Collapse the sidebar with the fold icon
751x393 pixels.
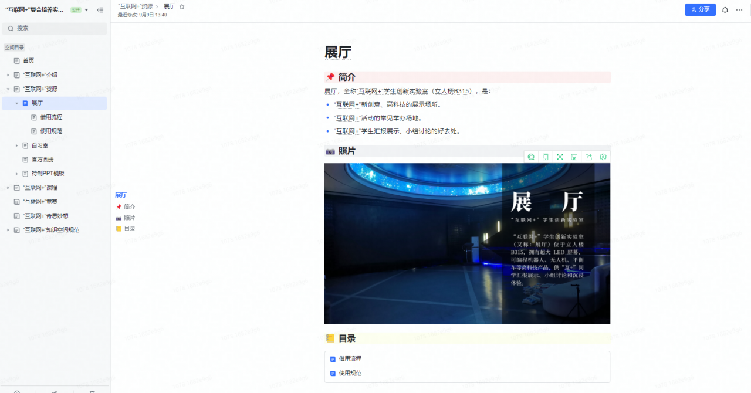click(x=100, y=10)
